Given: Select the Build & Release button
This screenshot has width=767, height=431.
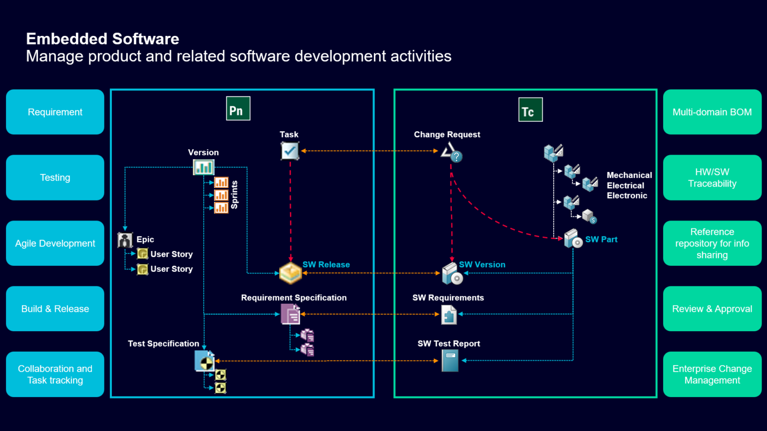Looking at the screenshot, I should pyautogui.click(x=55, y=309).
